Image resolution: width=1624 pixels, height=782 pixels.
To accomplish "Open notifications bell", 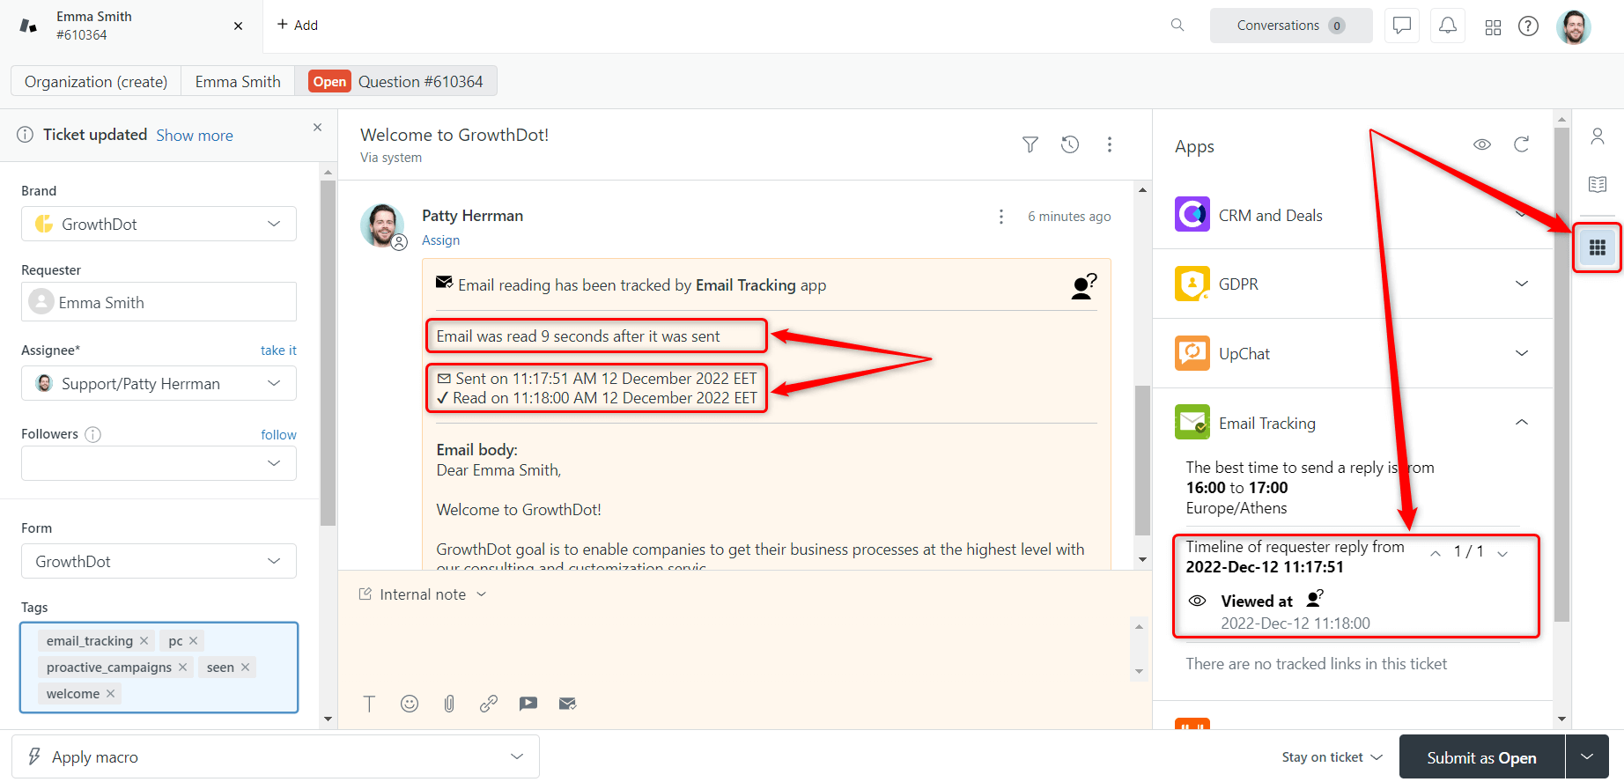I will pyautogui.click(x=1448, y=26).
